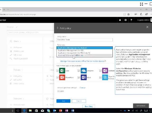Open Skype from the taskbar
The height and width of the screenshot is (113, 152).
[x=48, y=110]
